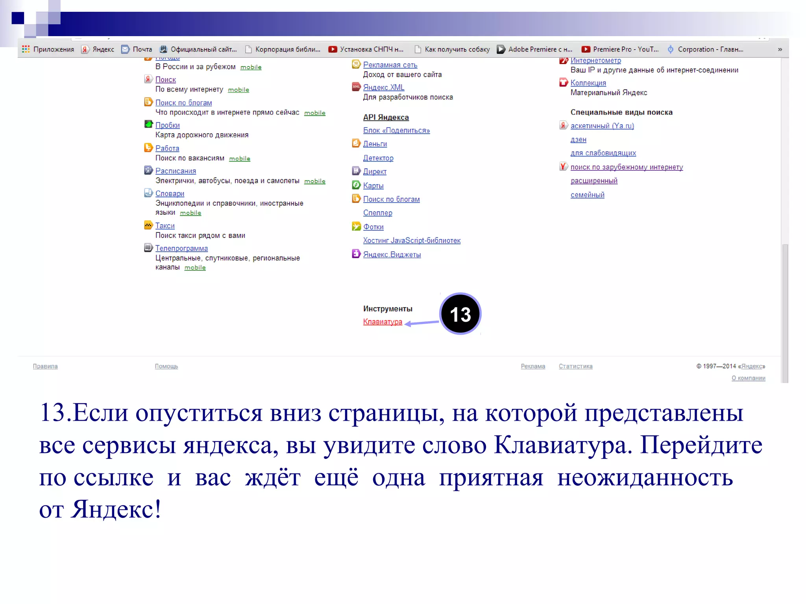Open the Статистика footer link
Image resolution: width=806 pixels, height=604 pixels.
pyautogui.click(x=575, y=366)
